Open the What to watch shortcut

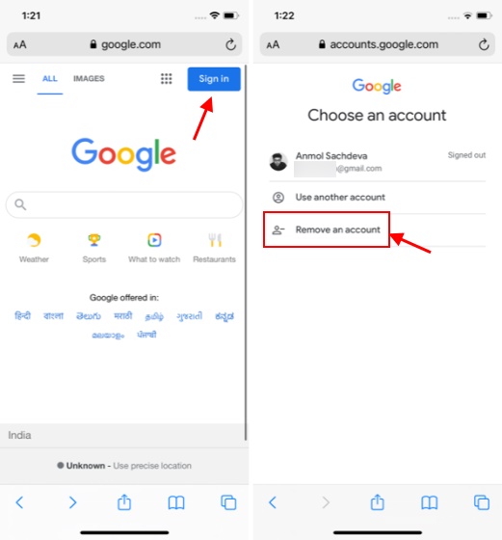pos(154,248)
